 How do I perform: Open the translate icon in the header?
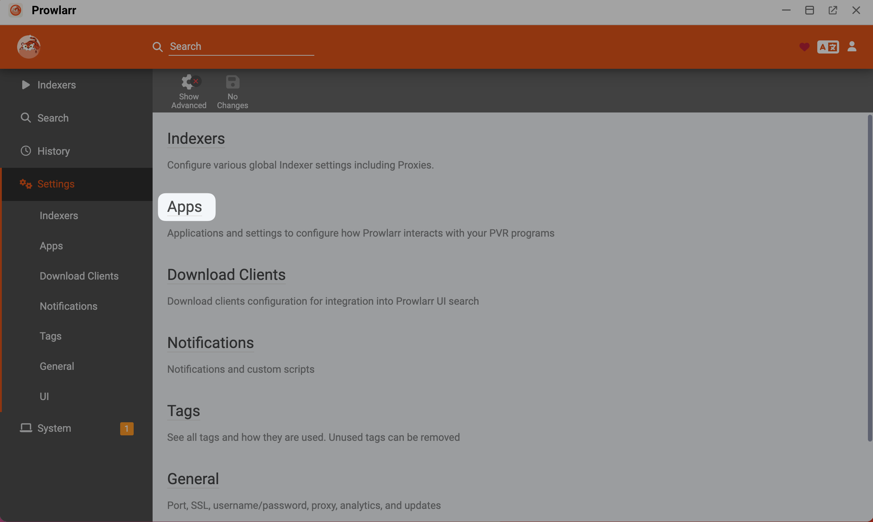[828, 47]
